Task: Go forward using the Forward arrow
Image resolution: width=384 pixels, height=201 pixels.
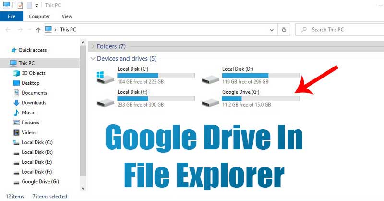Action: pyautogui.click(x=20, y=30)
